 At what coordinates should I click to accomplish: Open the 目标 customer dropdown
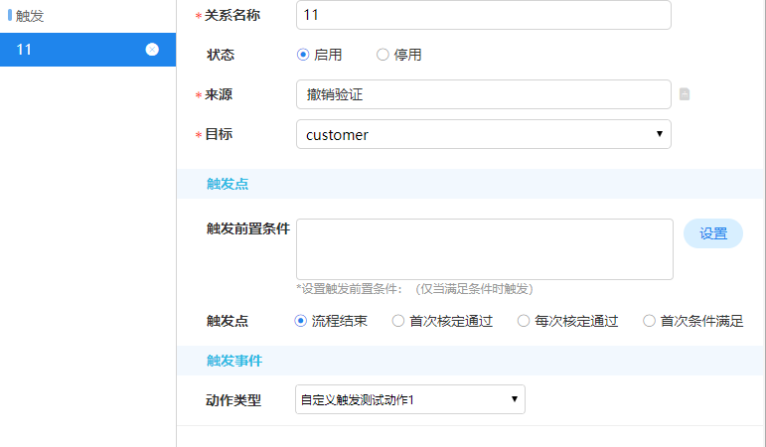coord(483,134)
